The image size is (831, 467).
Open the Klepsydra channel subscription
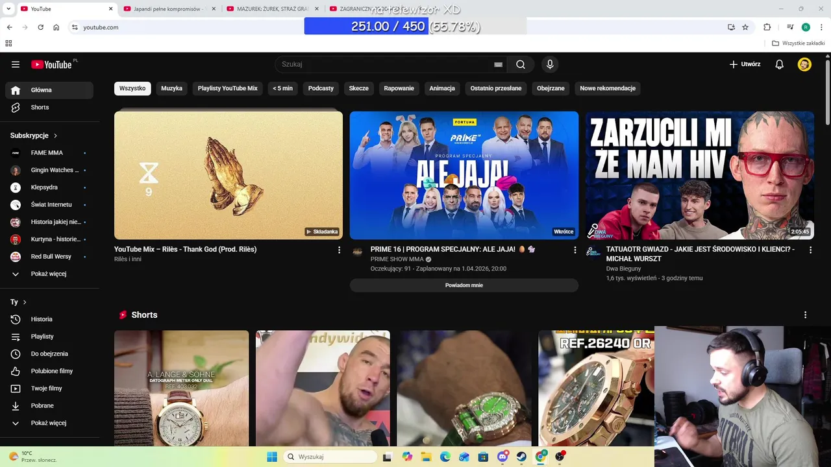pos(49,187)
